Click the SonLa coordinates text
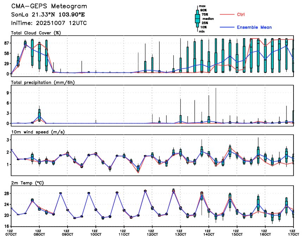Screen dimensions: 303x240 click(48, 15)
